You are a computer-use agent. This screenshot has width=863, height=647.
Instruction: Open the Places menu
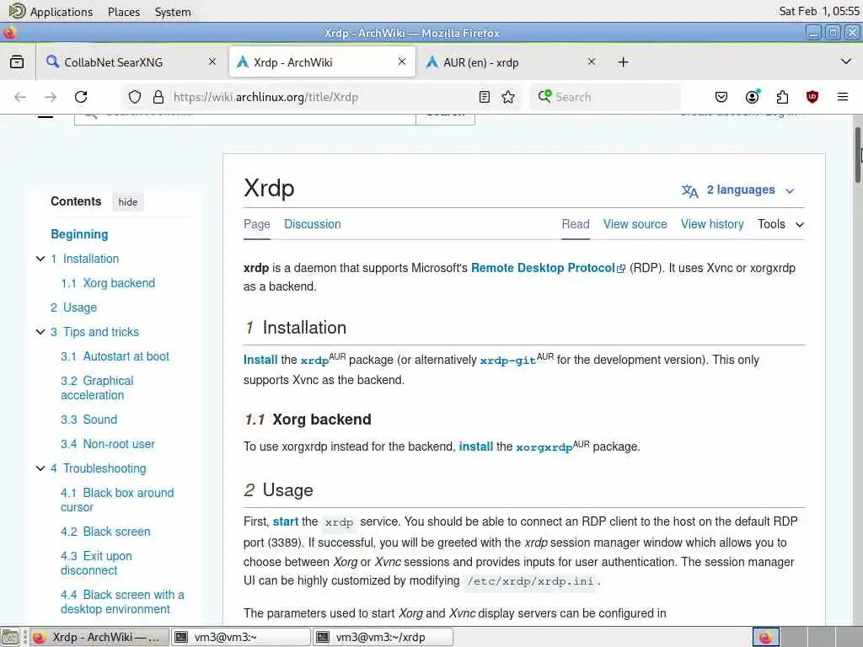click(123, 12)
